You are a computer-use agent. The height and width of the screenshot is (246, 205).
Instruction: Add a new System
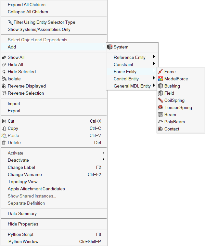[x=121, y=47]
